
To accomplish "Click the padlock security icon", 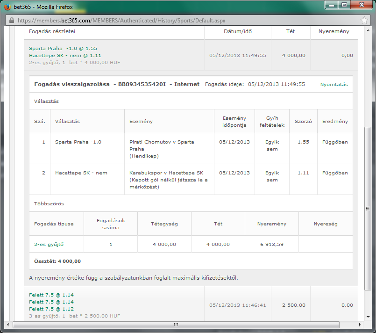I will (12, 21).
